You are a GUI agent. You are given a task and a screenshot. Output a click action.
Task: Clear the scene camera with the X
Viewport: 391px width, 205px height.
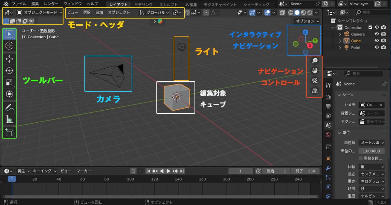[x=381, y=105]
